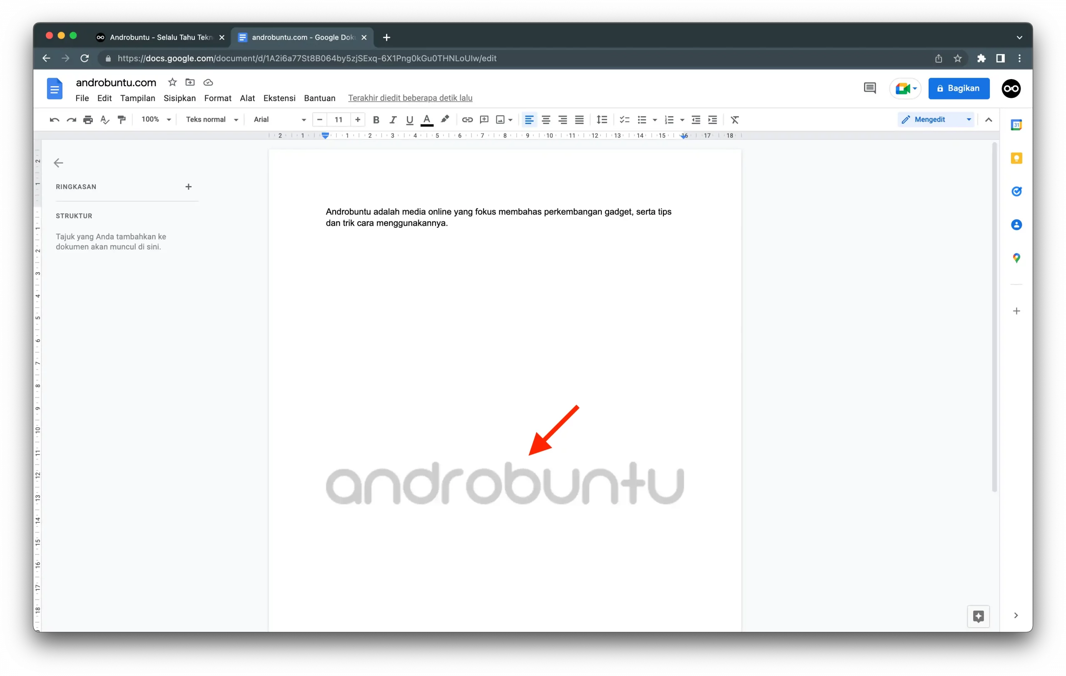
Task: Insert a link using the toolbar icon
Action: pos(467,119)
